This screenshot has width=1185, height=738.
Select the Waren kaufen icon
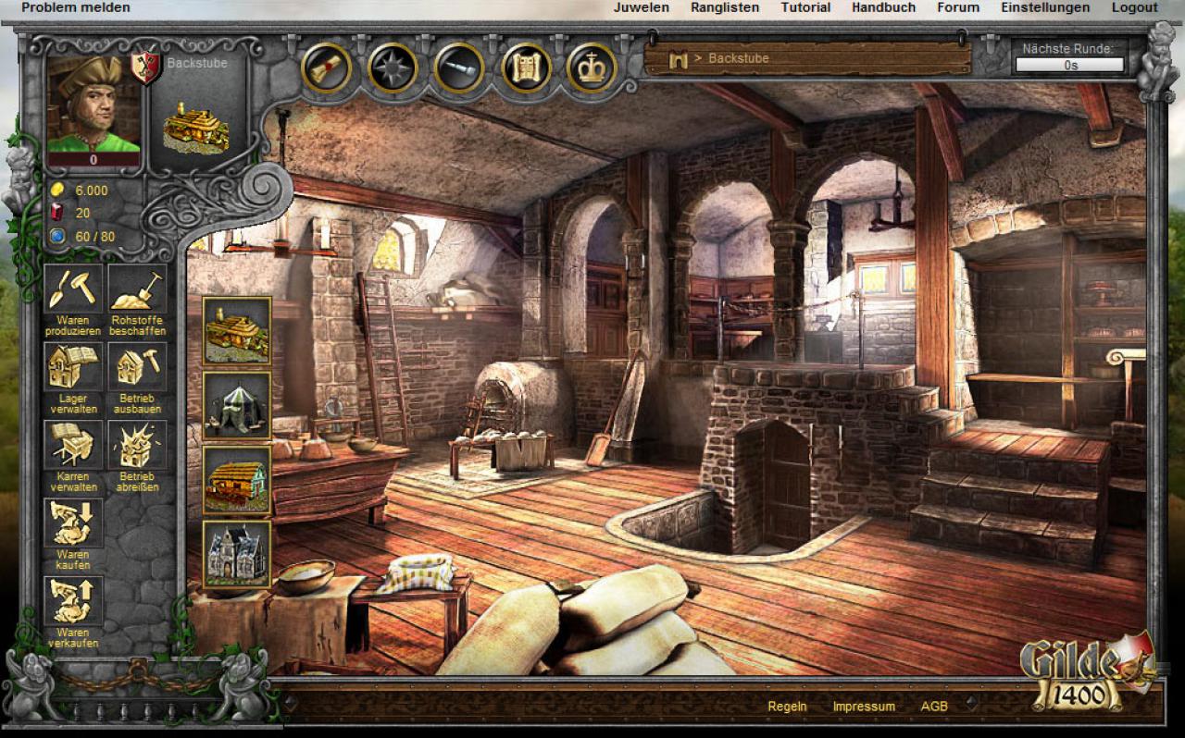[x=74, y=523]
